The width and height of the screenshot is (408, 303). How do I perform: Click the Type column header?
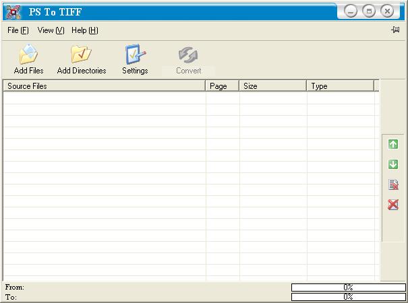341,86
